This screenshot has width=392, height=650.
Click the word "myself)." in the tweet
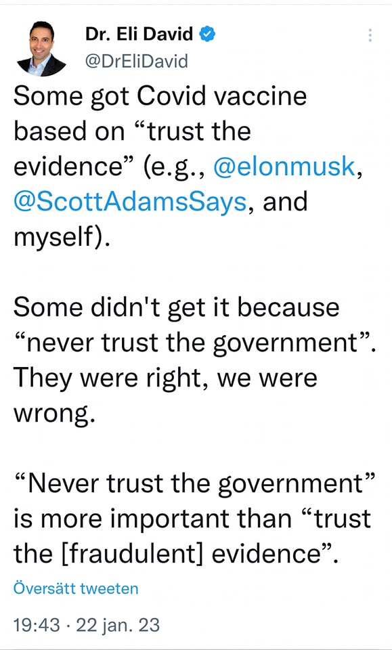point(62,238)
